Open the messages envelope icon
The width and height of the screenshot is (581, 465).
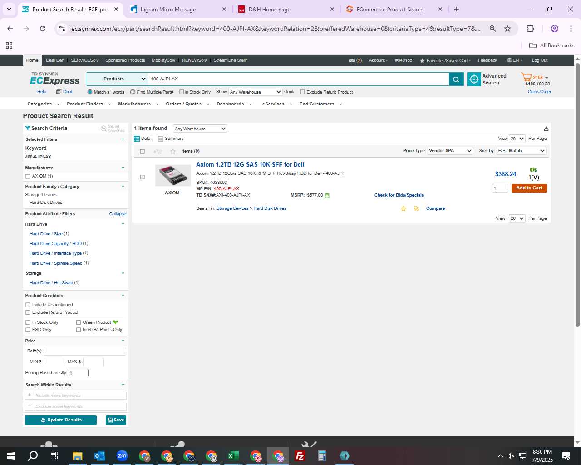point(352,60)
